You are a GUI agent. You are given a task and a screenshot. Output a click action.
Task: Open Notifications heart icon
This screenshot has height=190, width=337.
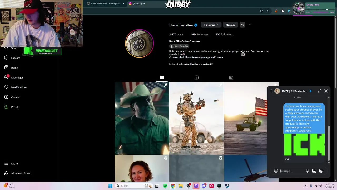[x=6, y=87]
